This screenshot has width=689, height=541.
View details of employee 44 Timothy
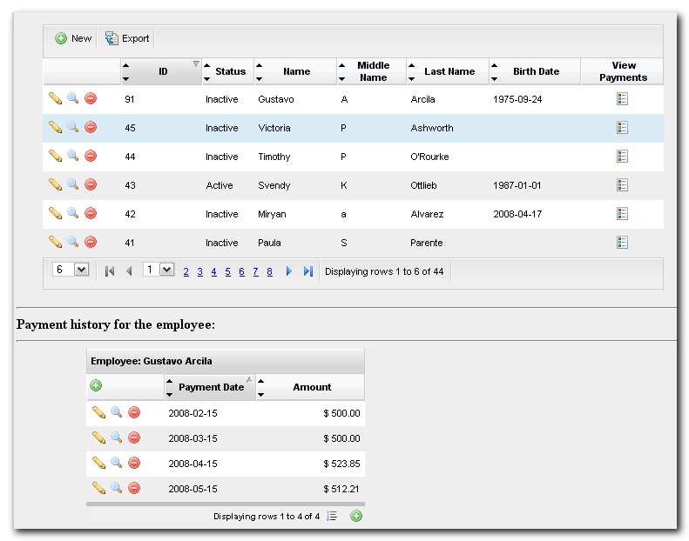tap(72, 156)
